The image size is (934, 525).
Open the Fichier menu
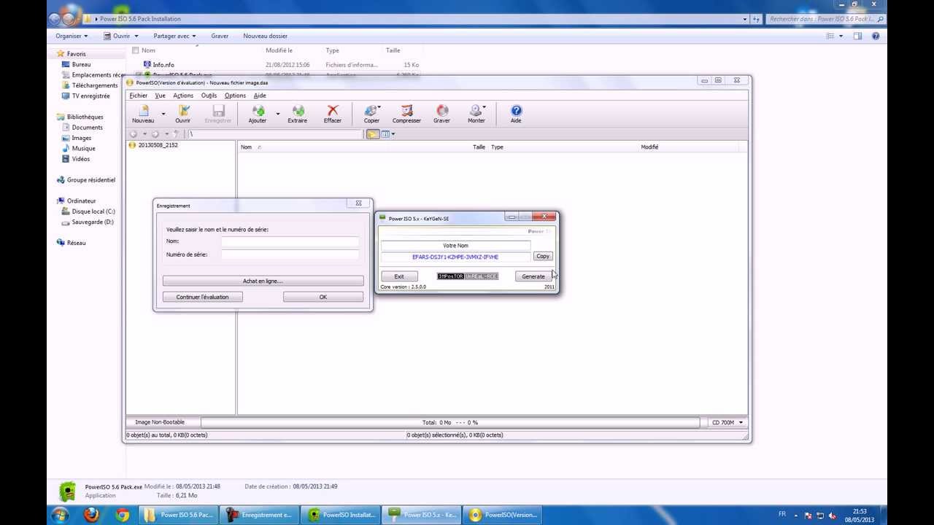[138, 96]
